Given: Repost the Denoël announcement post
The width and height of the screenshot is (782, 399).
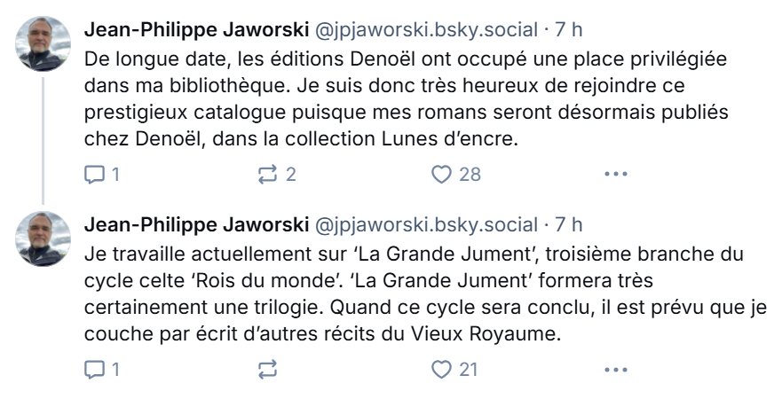Looking at the screenshot, I should (267, 175).
